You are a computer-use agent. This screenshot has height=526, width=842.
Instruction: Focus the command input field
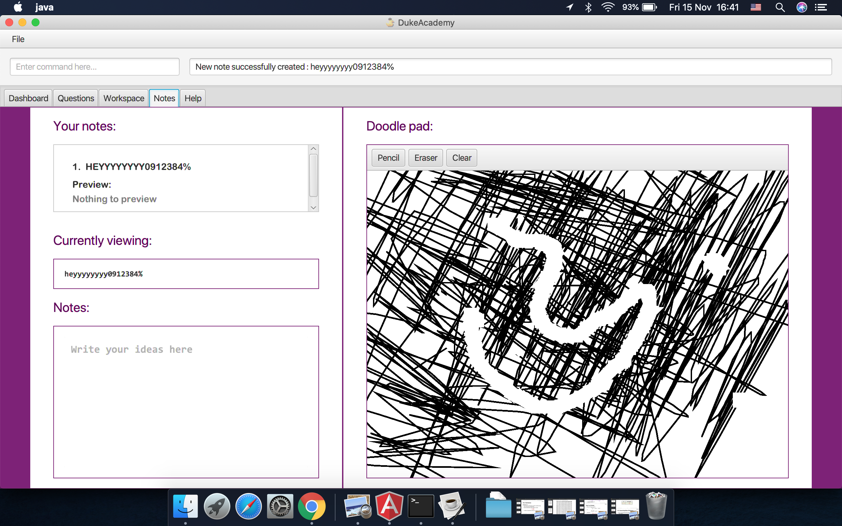tap(95, 67)
